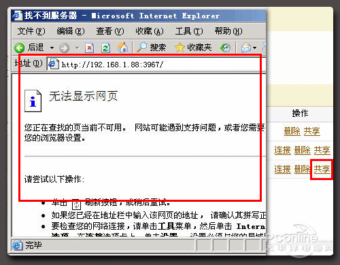
Task: Click 共享 link in third row
Action: 322,169
